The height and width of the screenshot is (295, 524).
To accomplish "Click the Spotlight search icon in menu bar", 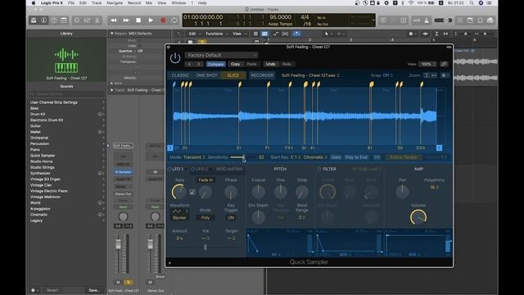I will coord(472,3).
